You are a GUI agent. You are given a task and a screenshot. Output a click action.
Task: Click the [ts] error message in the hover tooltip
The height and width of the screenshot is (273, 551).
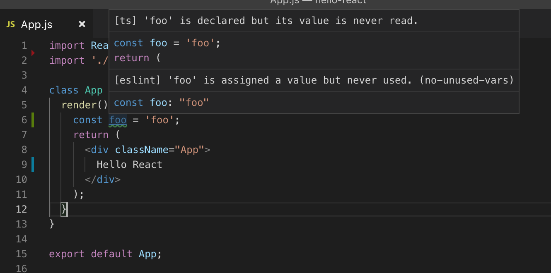(265, 20)
